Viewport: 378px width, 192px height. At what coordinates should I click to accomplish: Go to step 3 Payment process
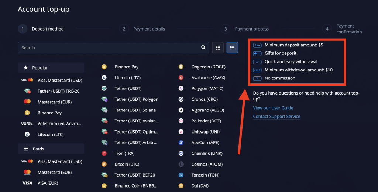(x=245, y=29)
